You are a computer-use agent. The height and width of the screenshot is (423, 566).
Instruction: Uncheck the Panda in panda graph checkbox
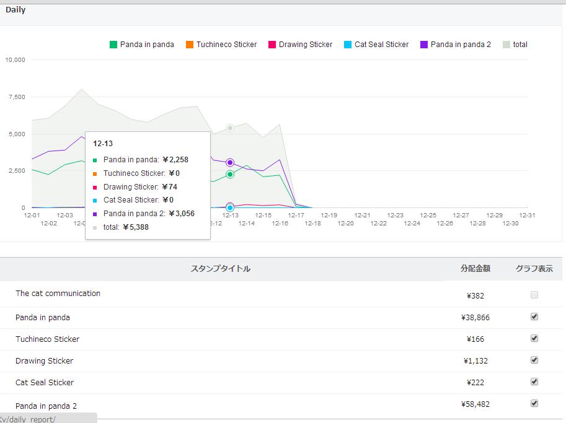pos(534,316)
